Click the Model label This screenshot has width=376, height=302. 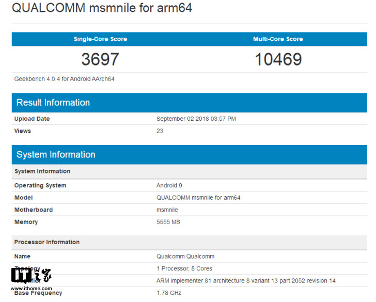pos(24,198)
